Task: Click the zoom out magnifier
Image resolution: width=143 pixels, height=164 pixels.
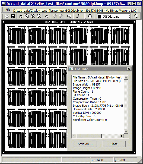Action: click(x=39, y=16)
